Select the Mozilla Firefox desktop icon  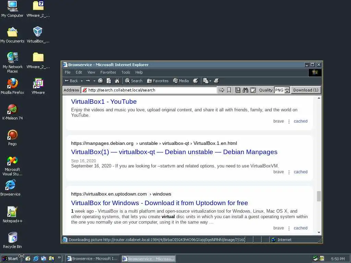tap(12, 86)
